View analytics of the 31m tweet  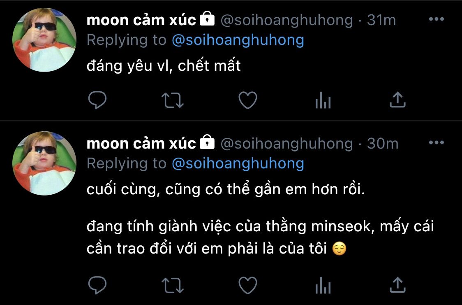pos(323,100)
